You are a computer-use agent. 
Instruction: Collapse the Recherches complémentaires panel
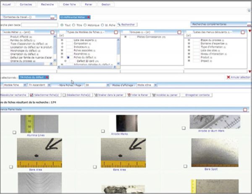(x=249, y=25)
